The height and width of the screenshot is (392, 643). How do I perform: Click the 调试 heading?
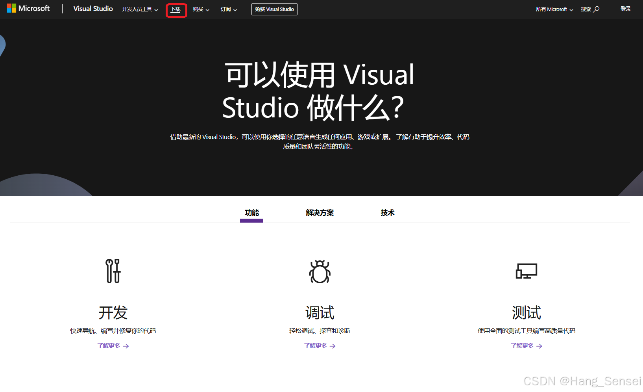pos(320,313)
